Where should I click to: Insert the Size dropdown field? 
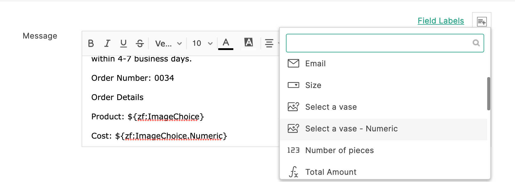pyautogui.click(x=313, y=85)
